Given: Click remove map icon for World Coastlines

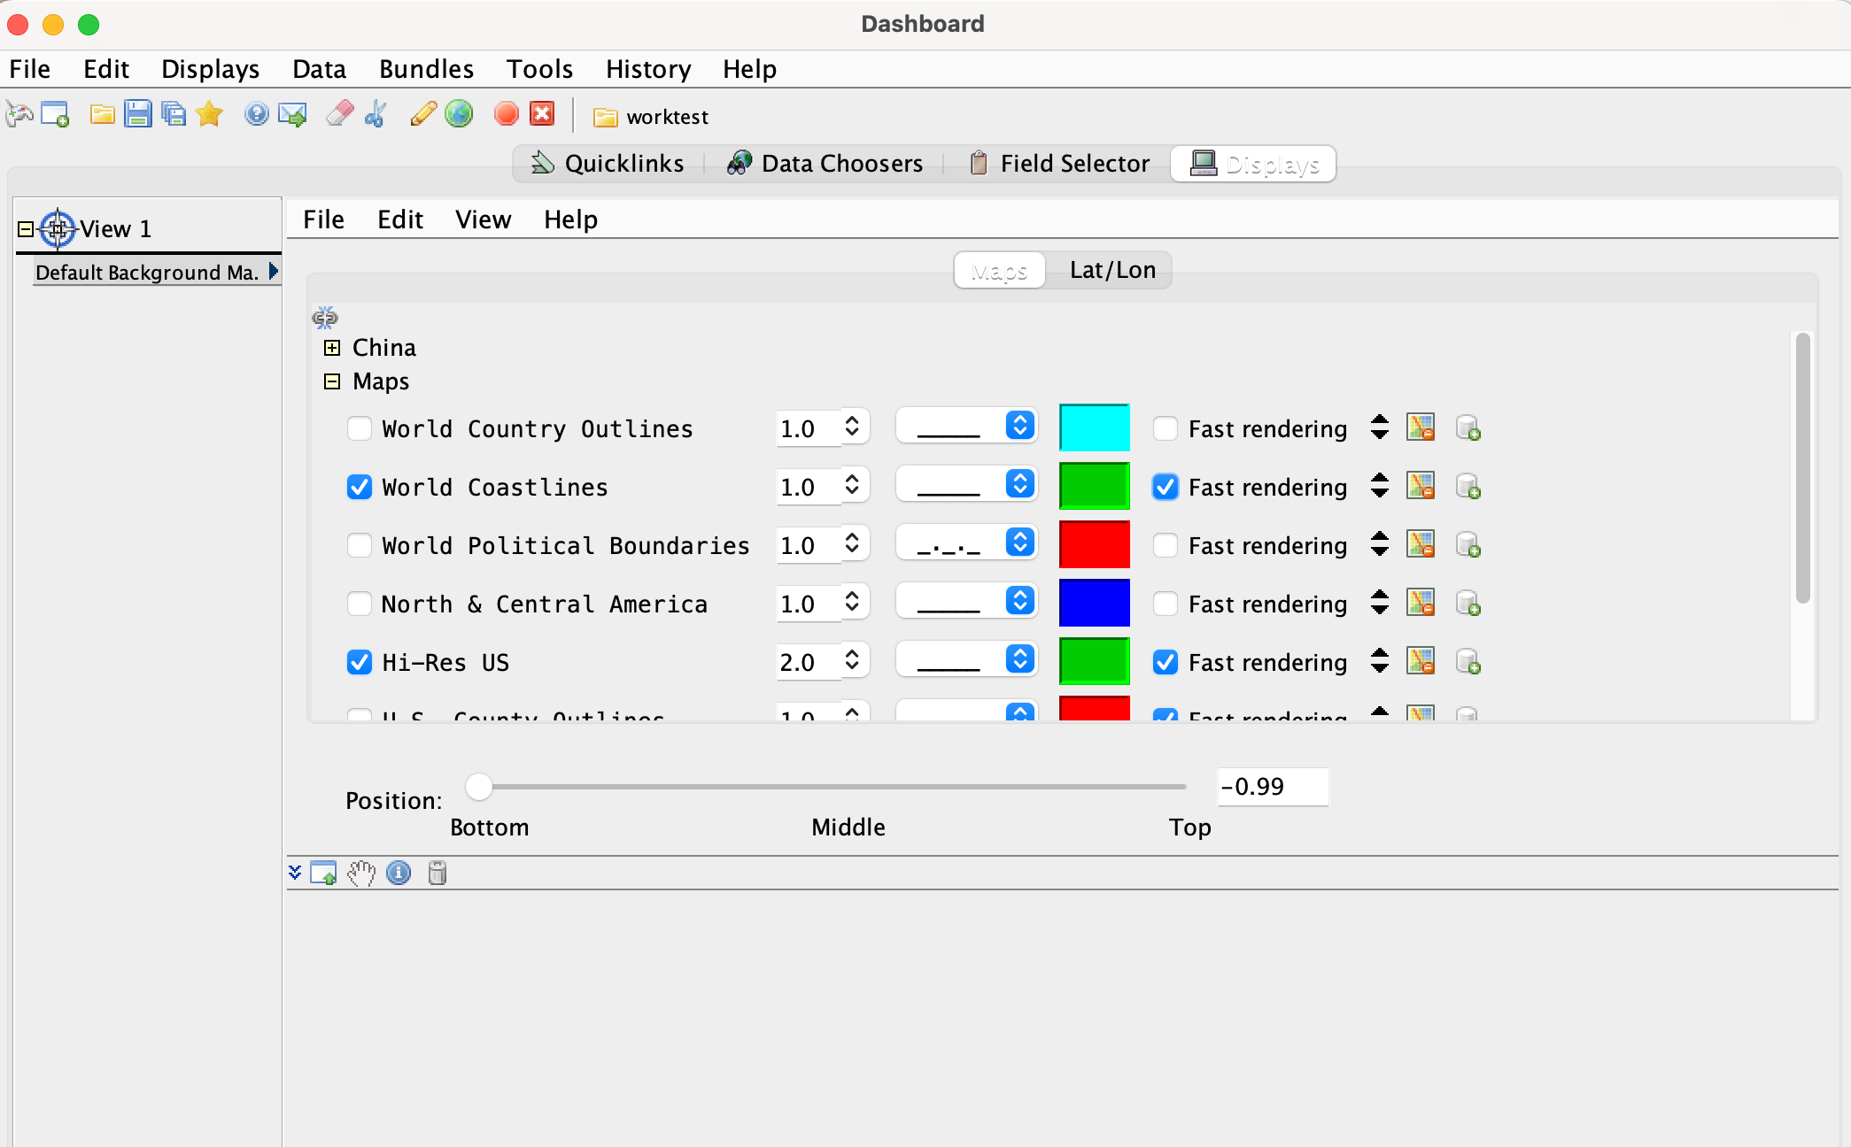Looking at the screenshot, I should click(1421, 487).
